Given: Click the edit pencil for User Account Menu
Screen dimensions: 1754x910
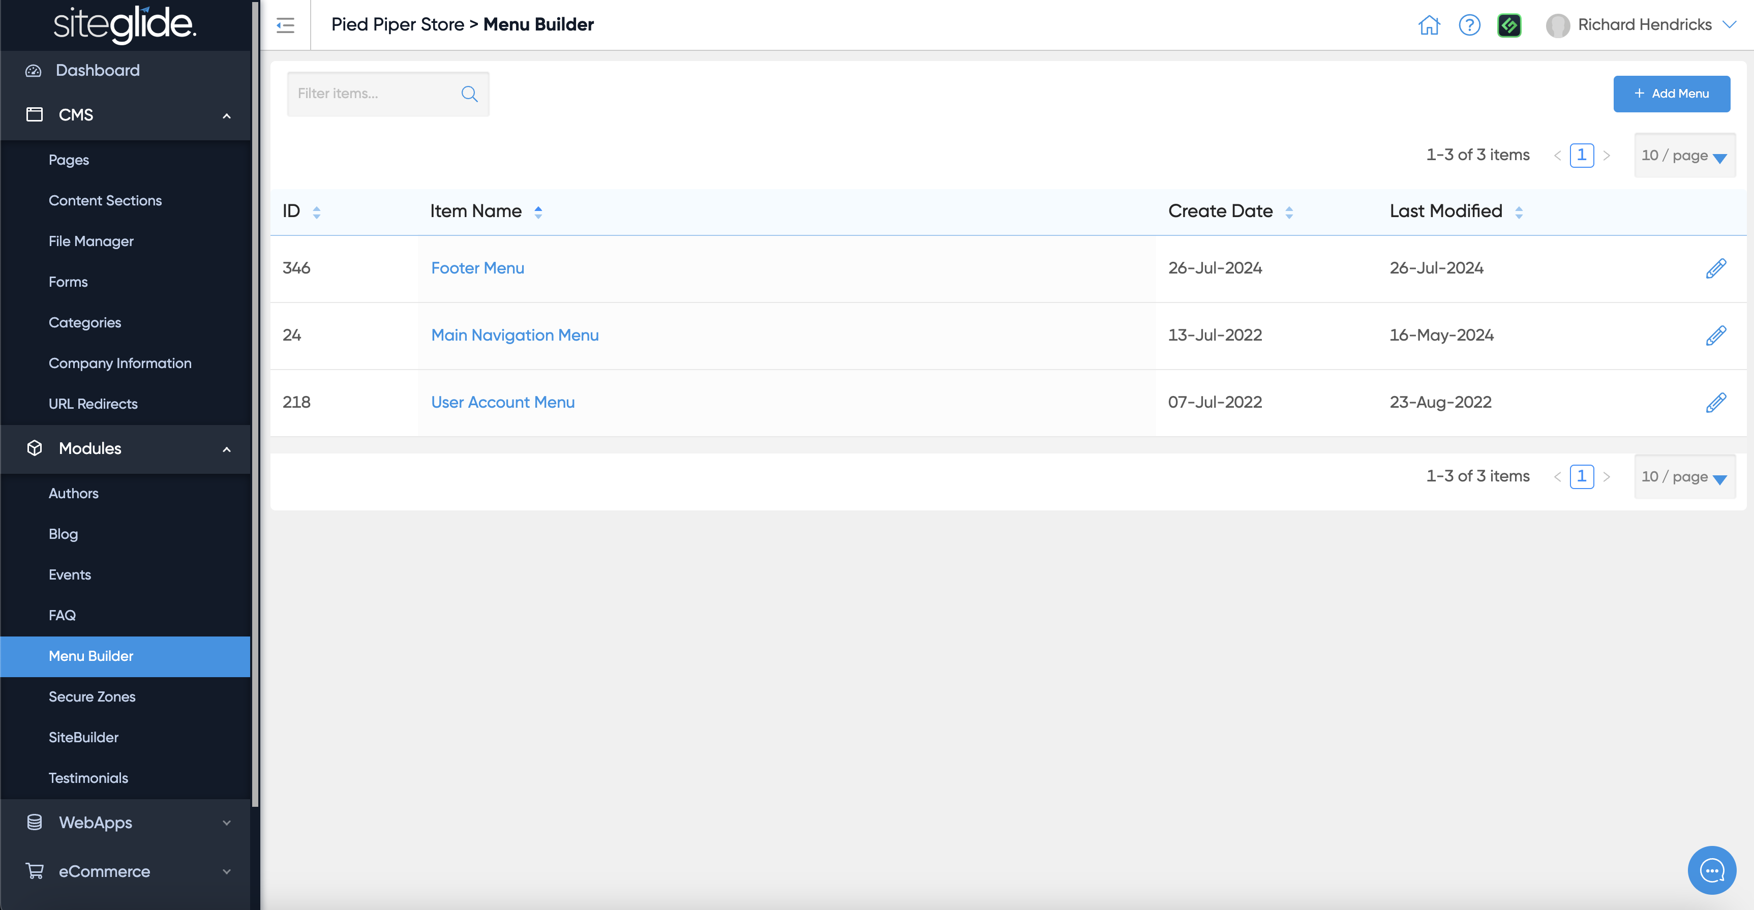Looking at the screenshot, I should (x=1715, y=402).
